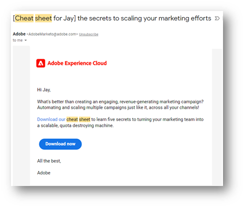
Task: Click the Adobe sender name
Action: tap(19, 34)
